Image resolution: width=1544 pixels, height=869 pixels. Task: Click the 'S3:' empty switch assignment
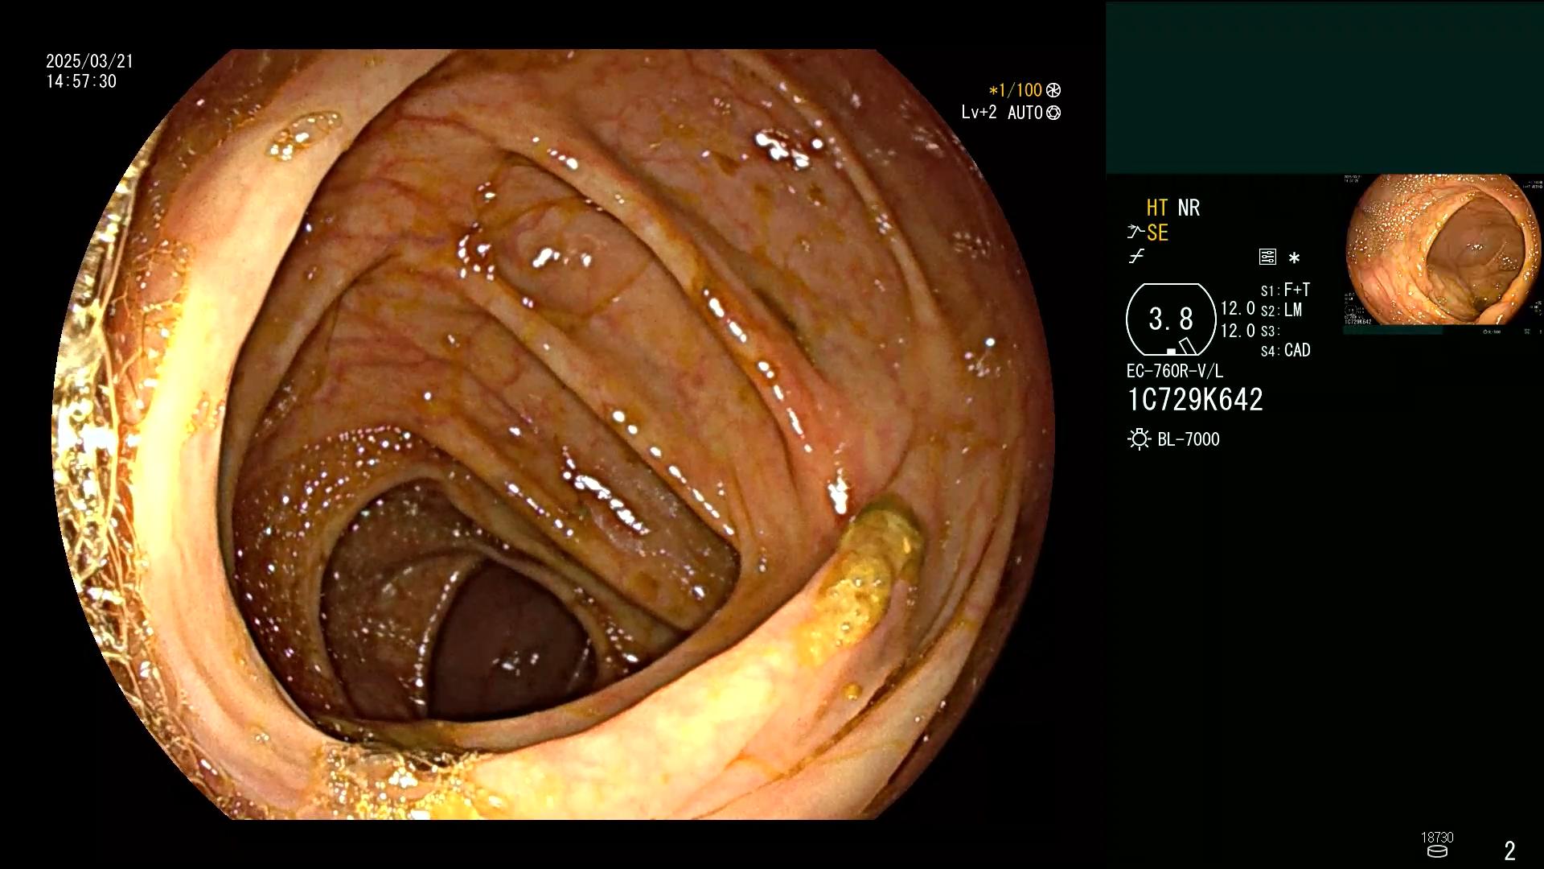1269,331
